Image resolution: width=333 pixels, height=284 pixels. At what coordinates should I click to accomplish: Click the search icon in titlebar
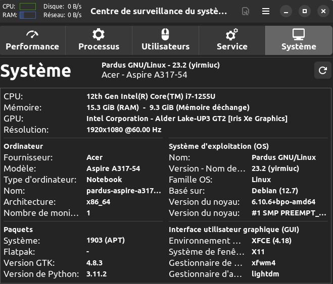pyautogui.click(x=246, y=11)
